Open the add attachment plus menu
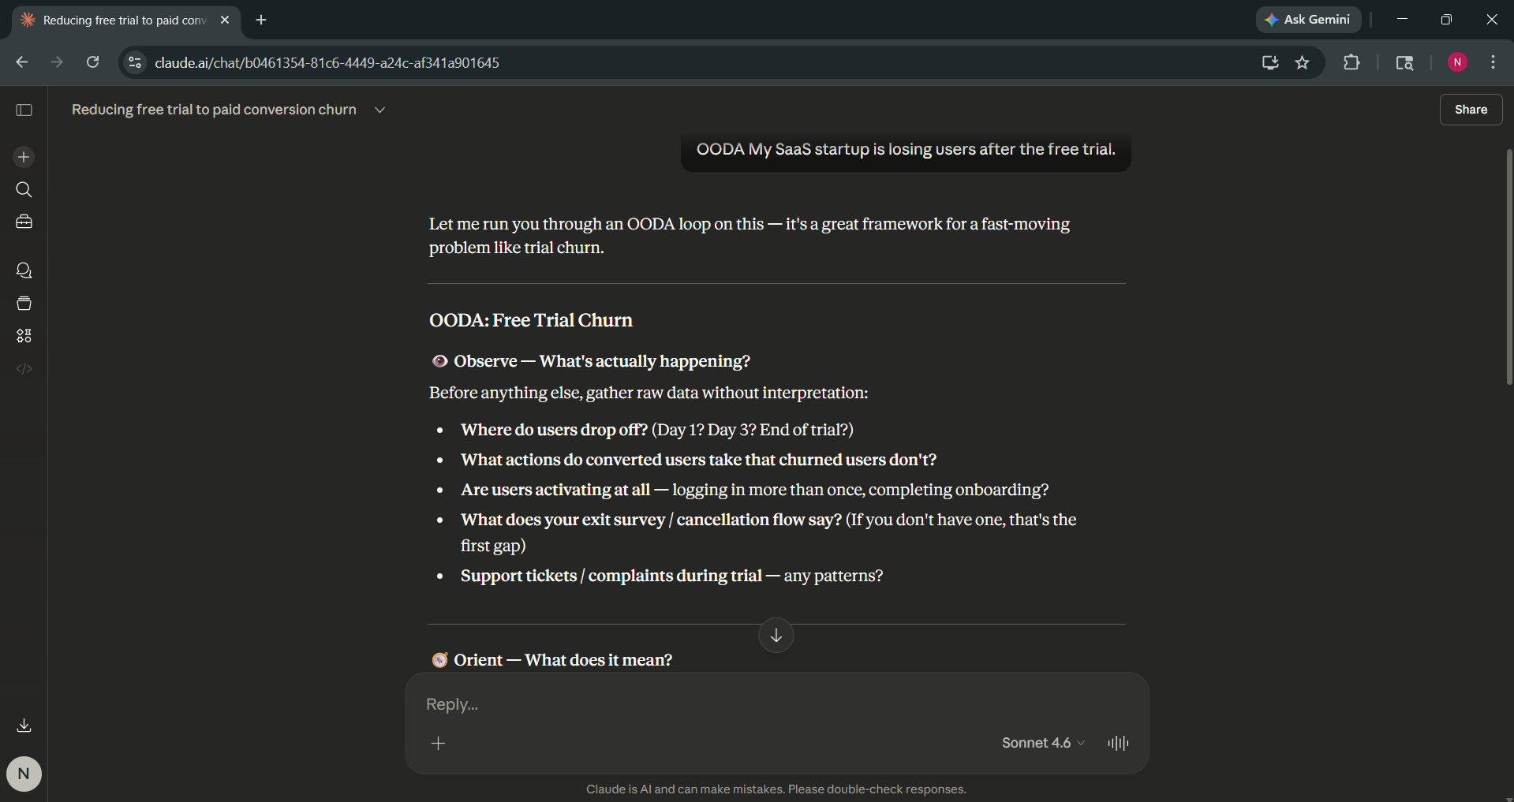 click(x=439, y=743)
